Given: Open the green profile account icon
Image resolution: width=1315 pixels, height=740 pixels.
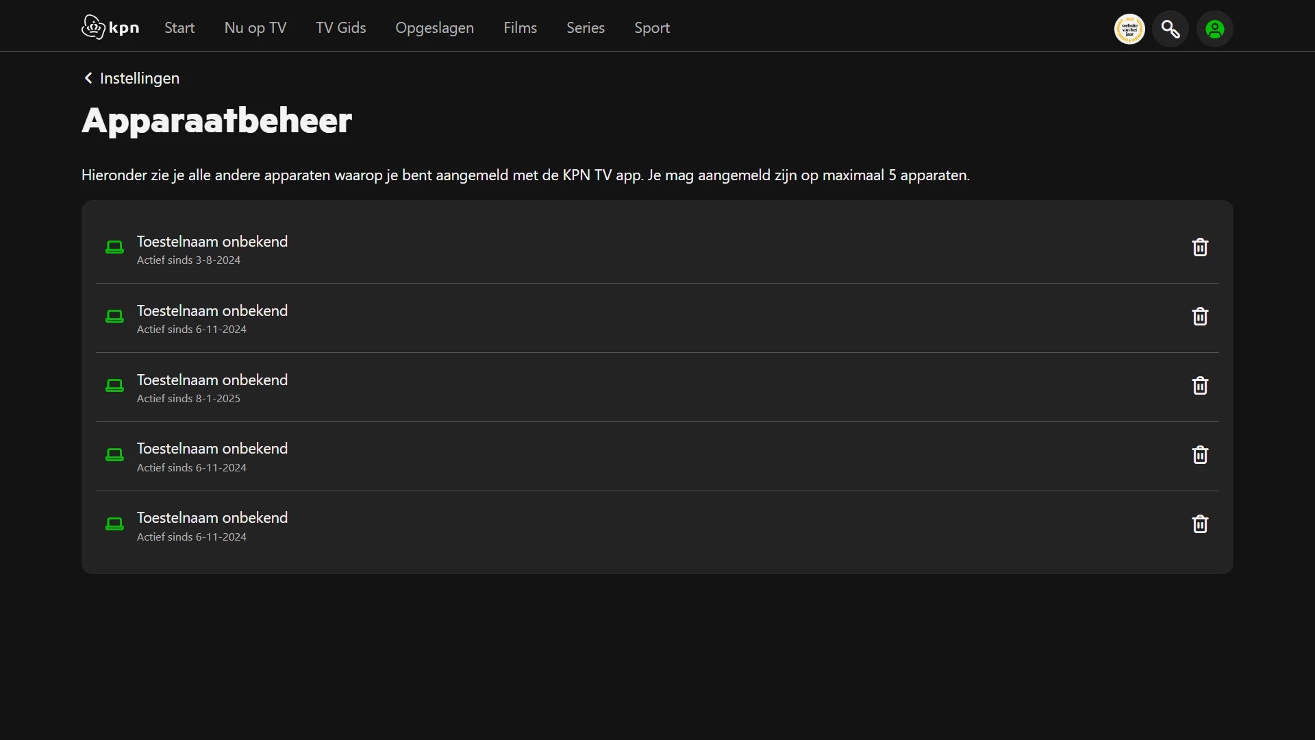Looking at the screenshot, I should [x=1214, y=29].
